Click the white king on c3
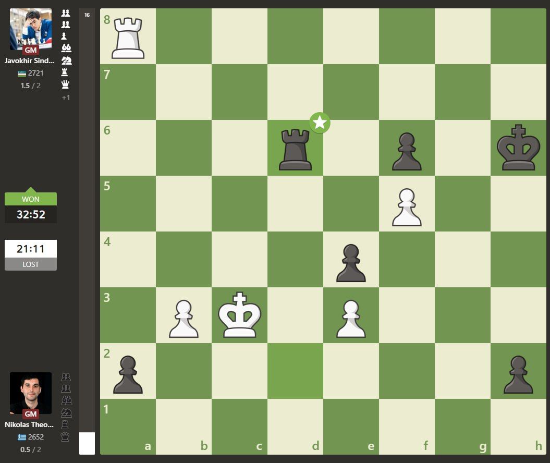Screen dimensions: 550x463 239,315
